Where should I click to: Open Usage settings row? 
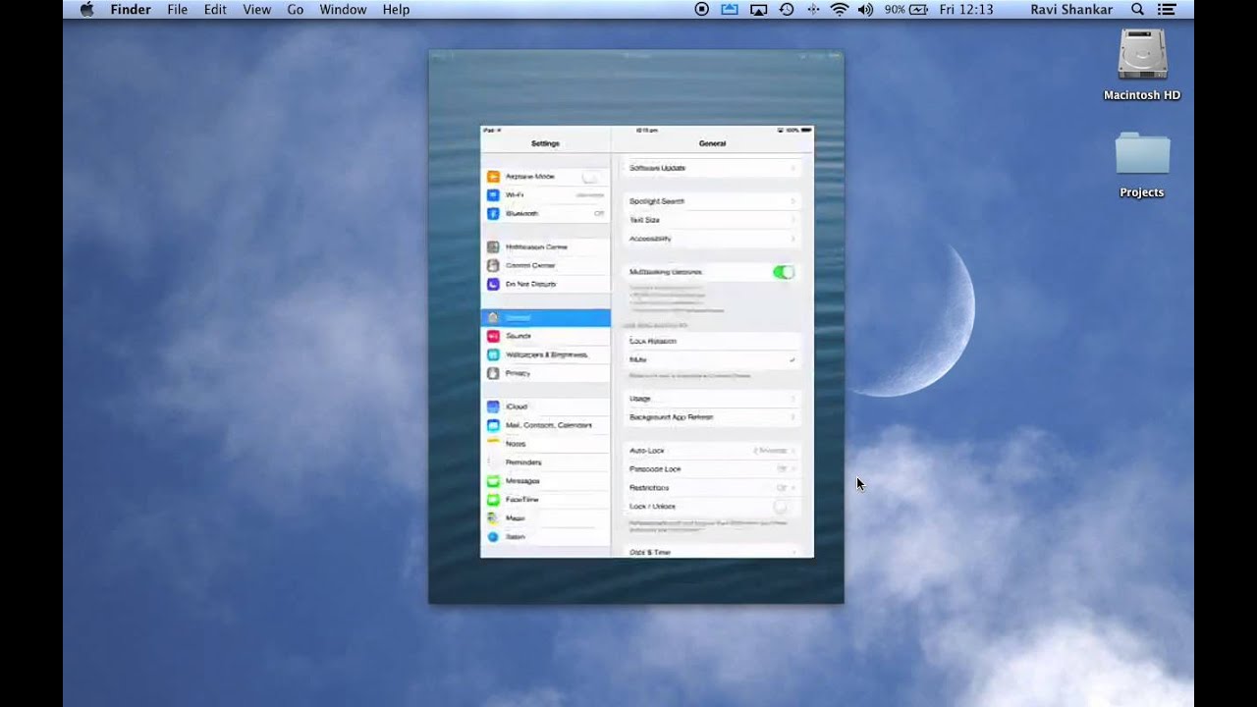tap(712, 399)
